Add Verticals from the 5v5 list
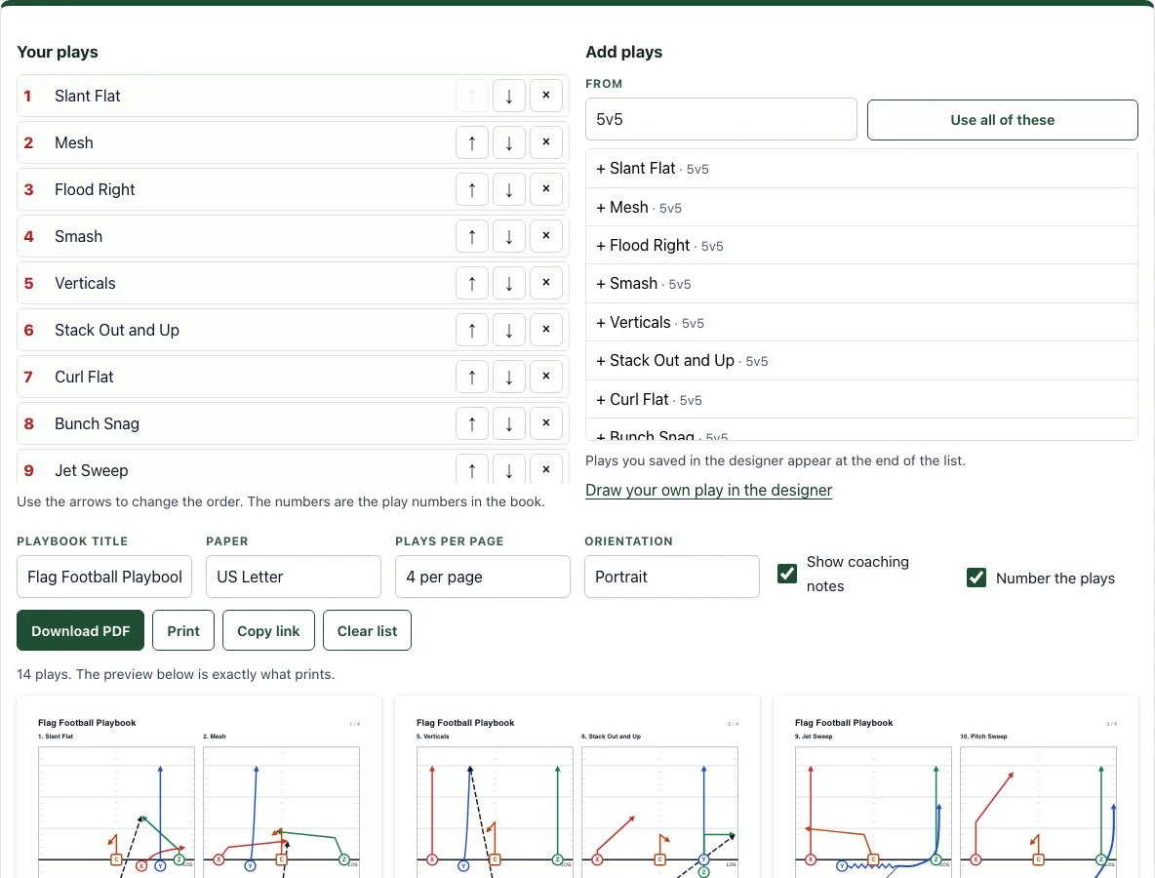 pyautogui.click(x=861, y=323)
